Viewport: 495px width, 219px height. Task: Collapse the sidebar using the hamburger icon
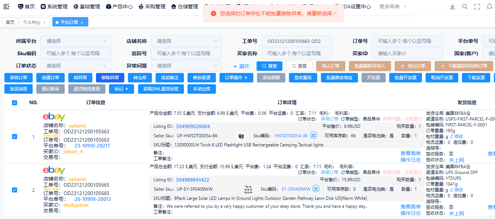click(6, 7)
